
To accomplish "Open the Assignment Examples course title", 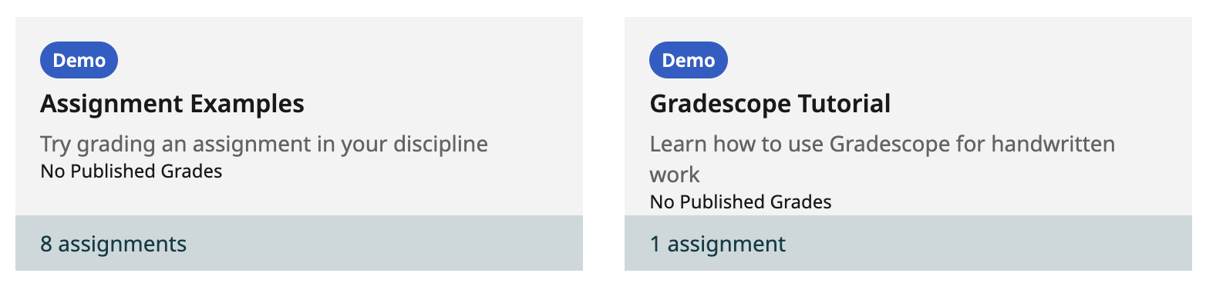I will coord(172,104).
